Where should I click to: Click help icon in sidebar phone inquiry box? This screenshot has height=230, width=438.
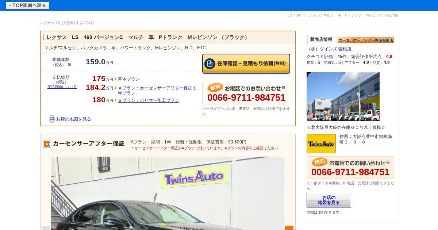pos(388,162)
